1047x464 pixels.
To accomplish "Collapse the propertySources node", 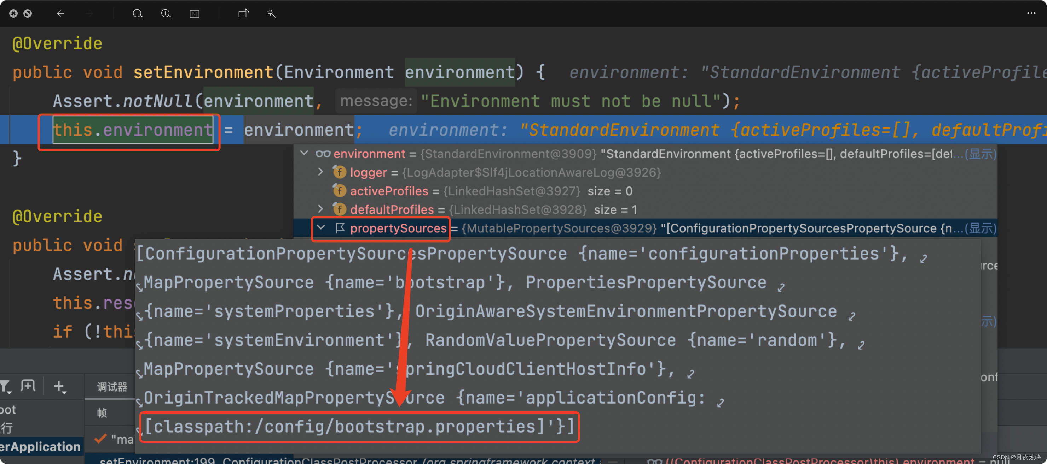I will point(321,228).
